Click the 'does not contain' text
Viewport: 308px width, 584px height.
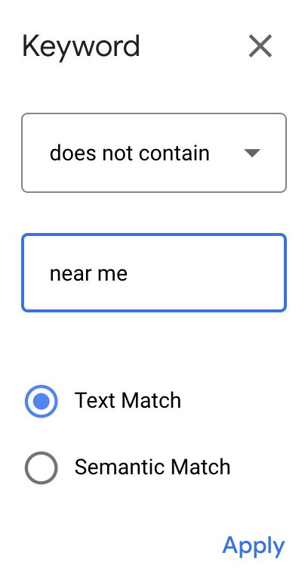[130, 153]
